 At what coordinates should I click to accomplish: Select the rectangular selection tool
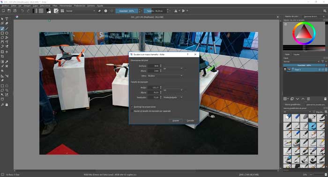[x=2, y=86]
